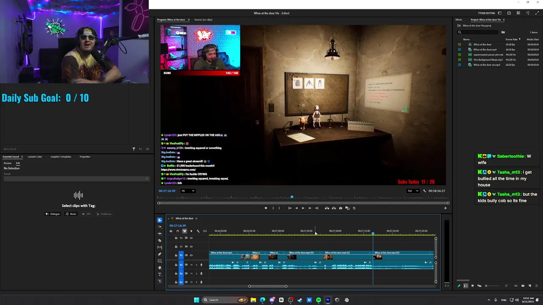Click the timeline horizontal zoom scroll bar
Viewport: 543px width, 305px height.
pyautogui.click(x=268, y=286)
